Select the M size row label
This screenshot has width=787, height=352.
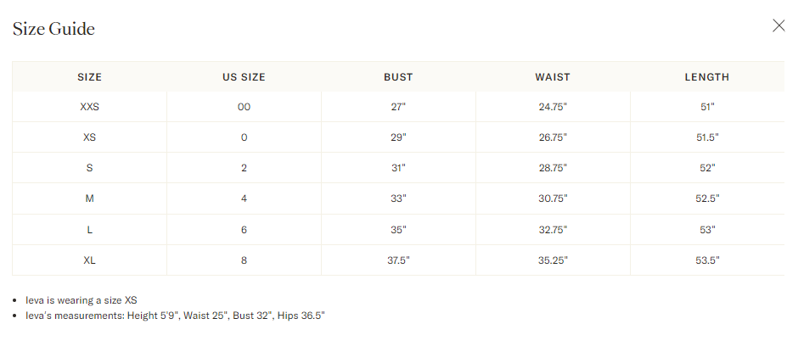click(x=89, y=198)
